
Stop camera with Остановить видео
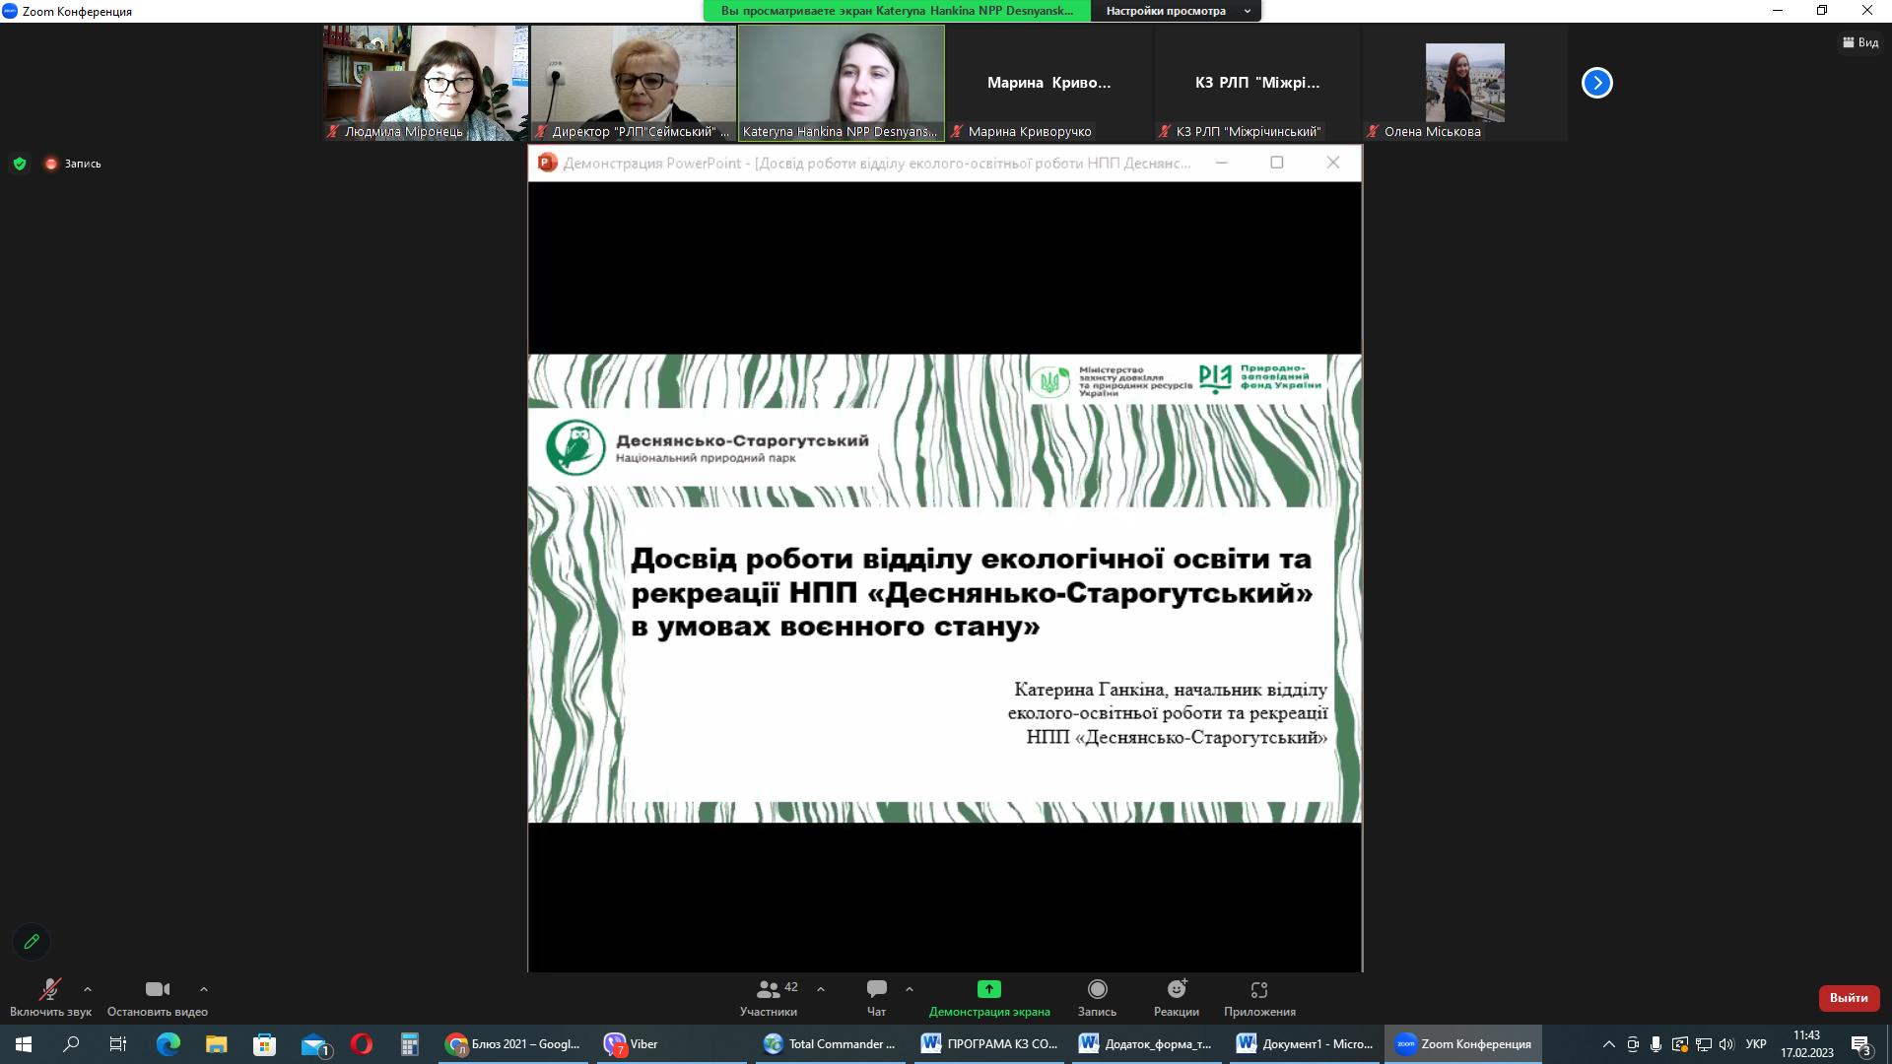click(157, 989)
